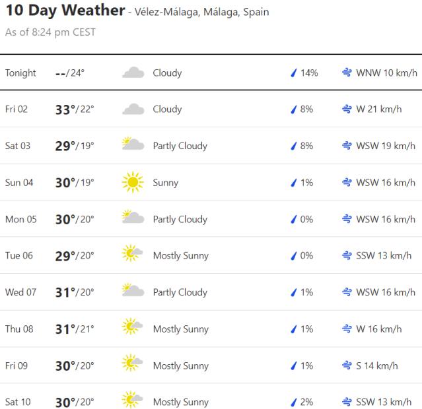The width and height of the screenshot is (422, 409).
Task: Click the cloudy icon for Tonight
Action: (x=133, y=73)
